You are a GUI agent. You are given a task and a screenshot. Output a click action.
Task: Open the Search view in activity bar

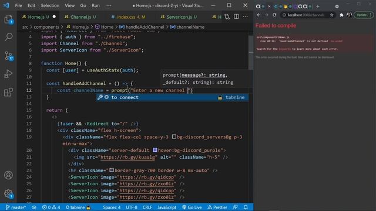pyautogui.click(x=8, y=37)
